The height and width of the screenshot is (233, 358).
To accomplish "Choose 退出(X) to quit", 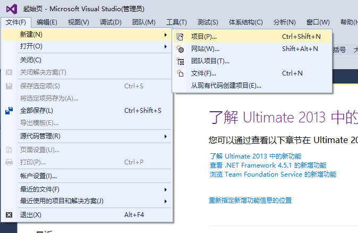I will point(87,215).
